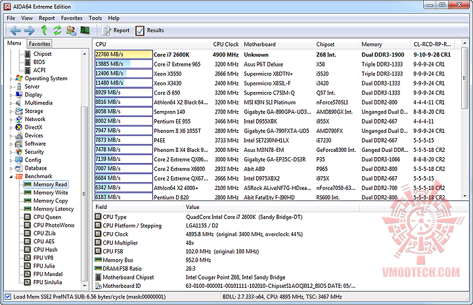Click the green Refresh icon
This screenshot has width=473, height=305.
57,30
